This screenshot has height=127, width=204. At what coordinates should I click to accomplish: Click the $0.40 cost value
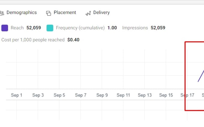(73, 39)
